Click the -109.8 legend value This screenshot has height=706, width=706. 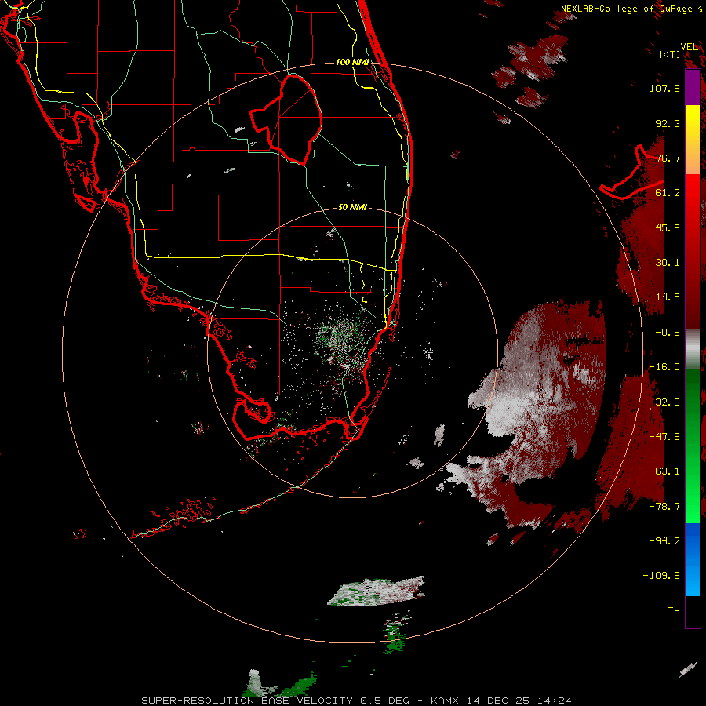tap(661, 576)
